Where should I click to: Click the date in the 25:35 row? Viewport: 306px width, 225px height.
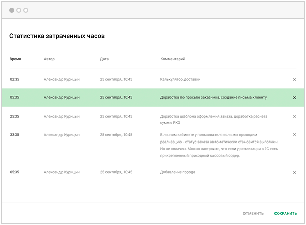click(116, 116)
